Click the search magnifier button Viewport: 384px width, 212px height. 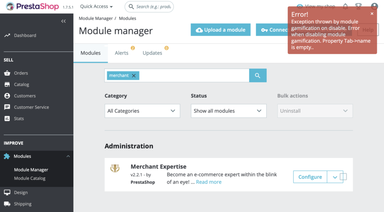point(258,75)
